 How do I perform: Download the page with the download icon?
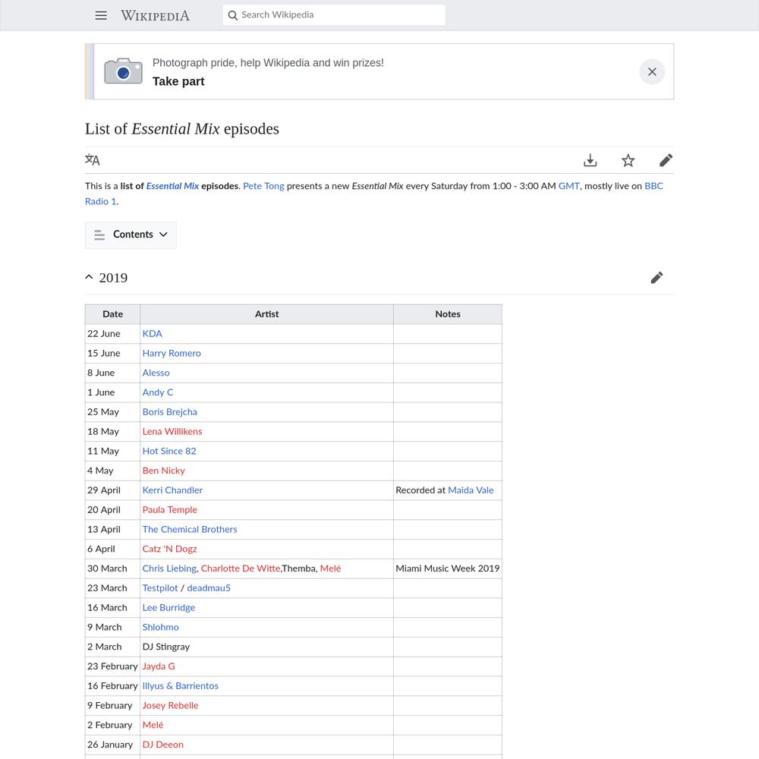coord(590,160)
